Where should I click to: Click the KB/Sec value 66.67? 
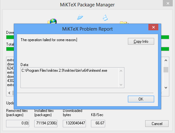tap(98, 123)
